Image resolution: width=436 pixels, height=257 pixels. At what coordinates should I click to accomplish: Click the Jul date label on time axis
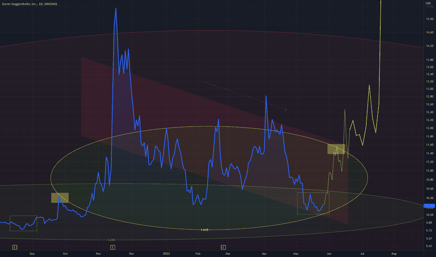pyautogui.click(x=362, y=253)
